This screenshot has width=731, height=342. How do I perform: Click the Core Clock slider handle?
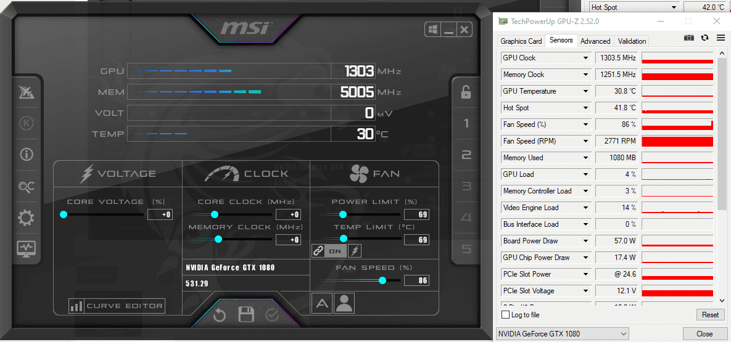point(215,214)
